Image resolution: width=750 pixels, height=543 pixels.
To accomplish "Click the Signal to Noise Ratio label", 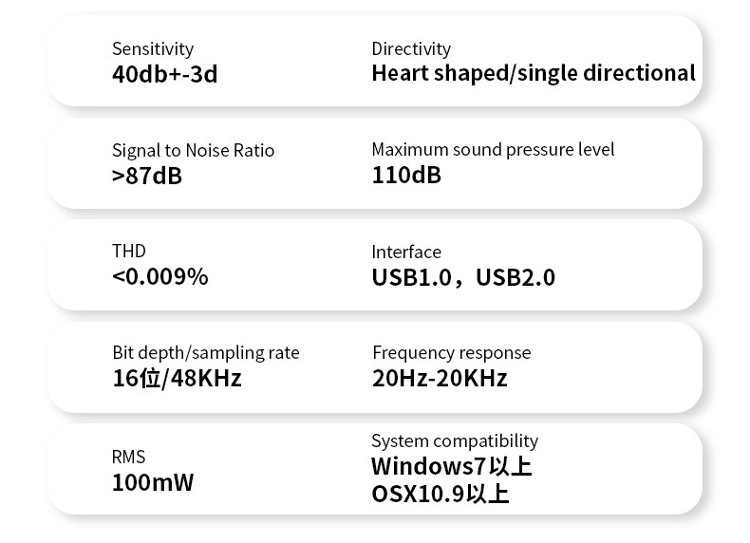I will [193, 150].
